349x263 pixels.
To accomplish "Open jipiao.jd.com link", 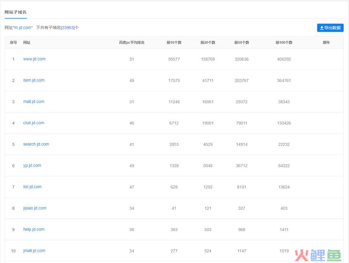I will [x=35, y=208].
